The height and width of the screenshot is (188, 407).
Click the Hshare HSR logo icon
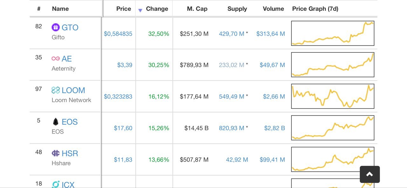pyautogui.click(x=56, y=153)
